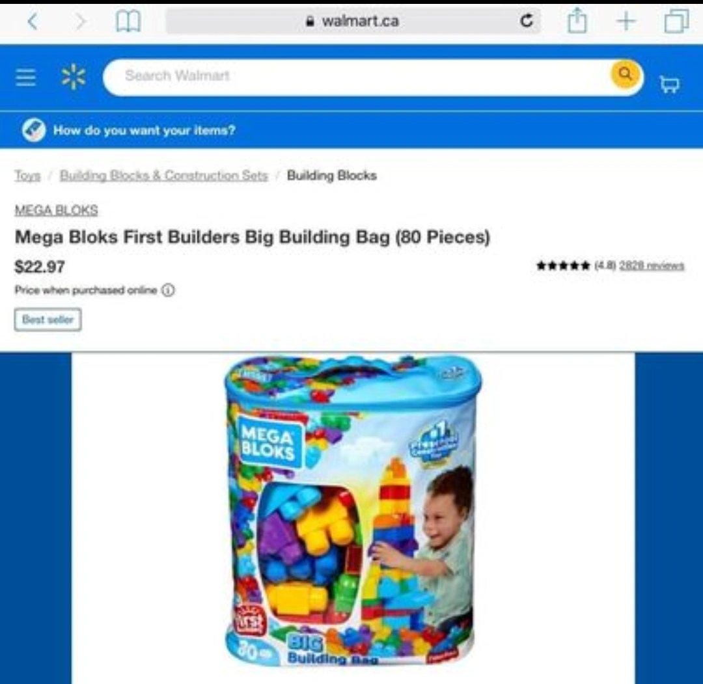Go back with the browser back arrow
Image resolution: width=703 pixels, height=684 pixels.
pyautogui.click(x=33, y=21)
